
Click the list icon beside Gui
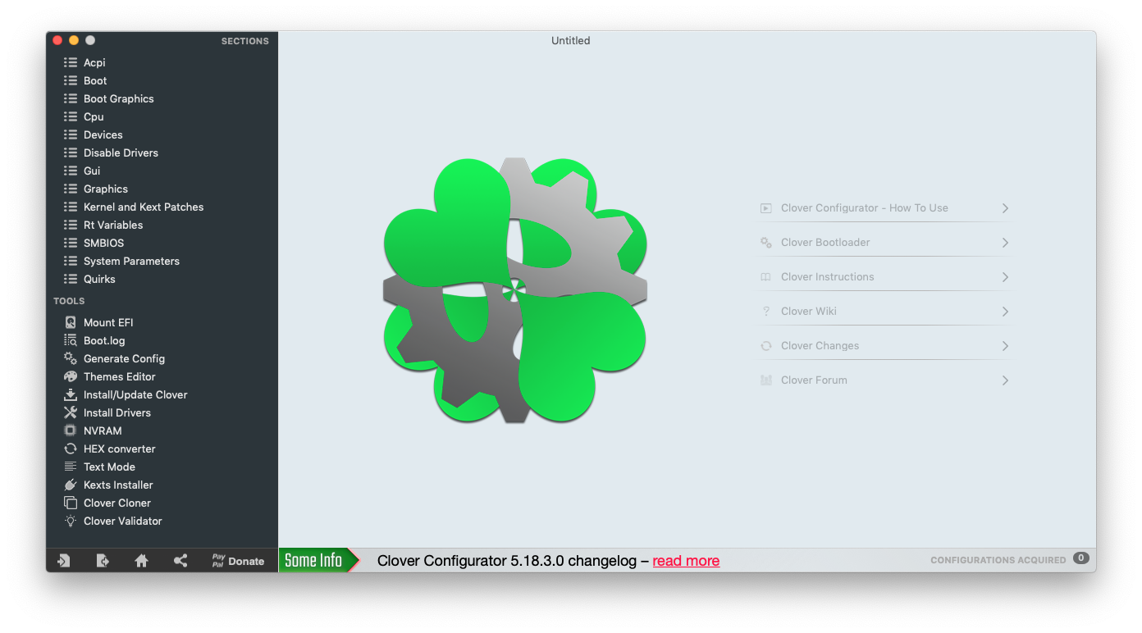click(x=71, y=171)
